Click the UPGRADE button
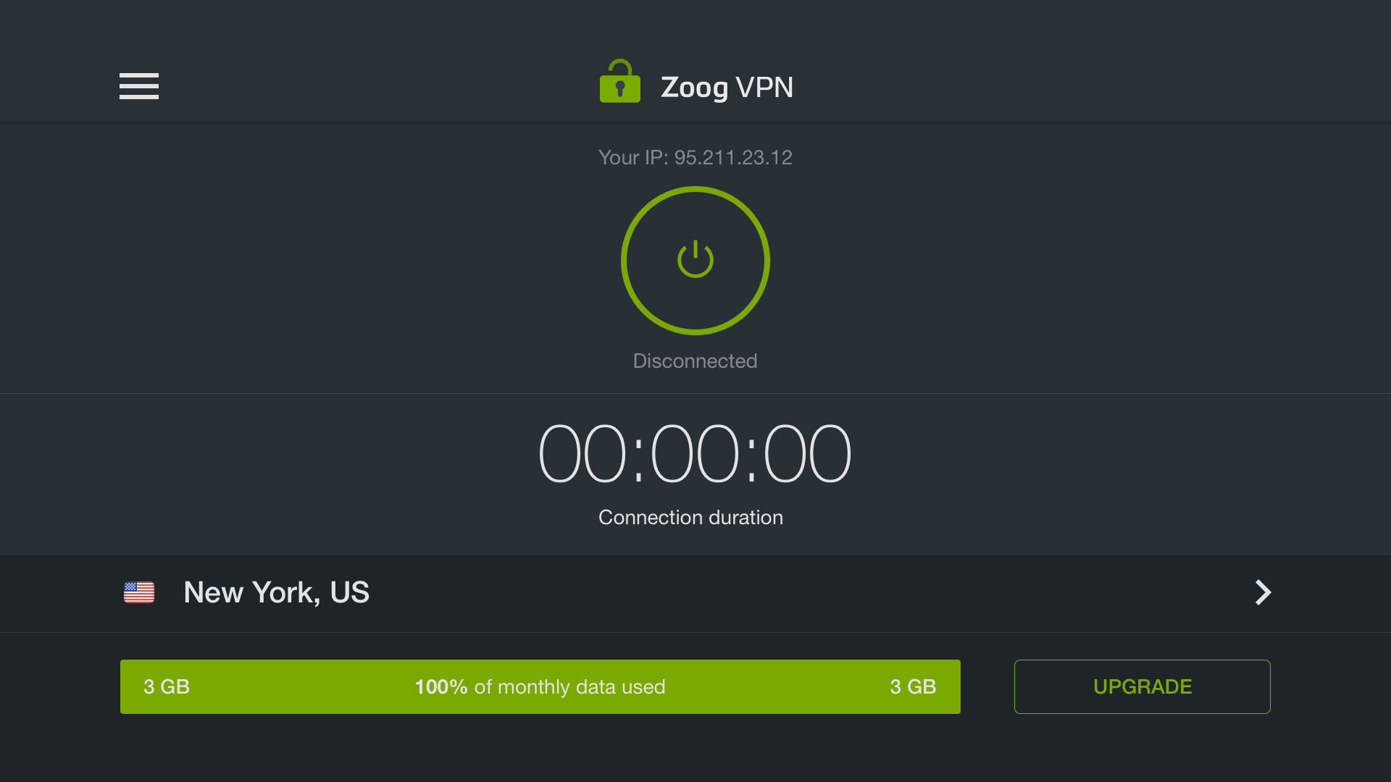This screenshot has height=782, width=1391. 1142,686
